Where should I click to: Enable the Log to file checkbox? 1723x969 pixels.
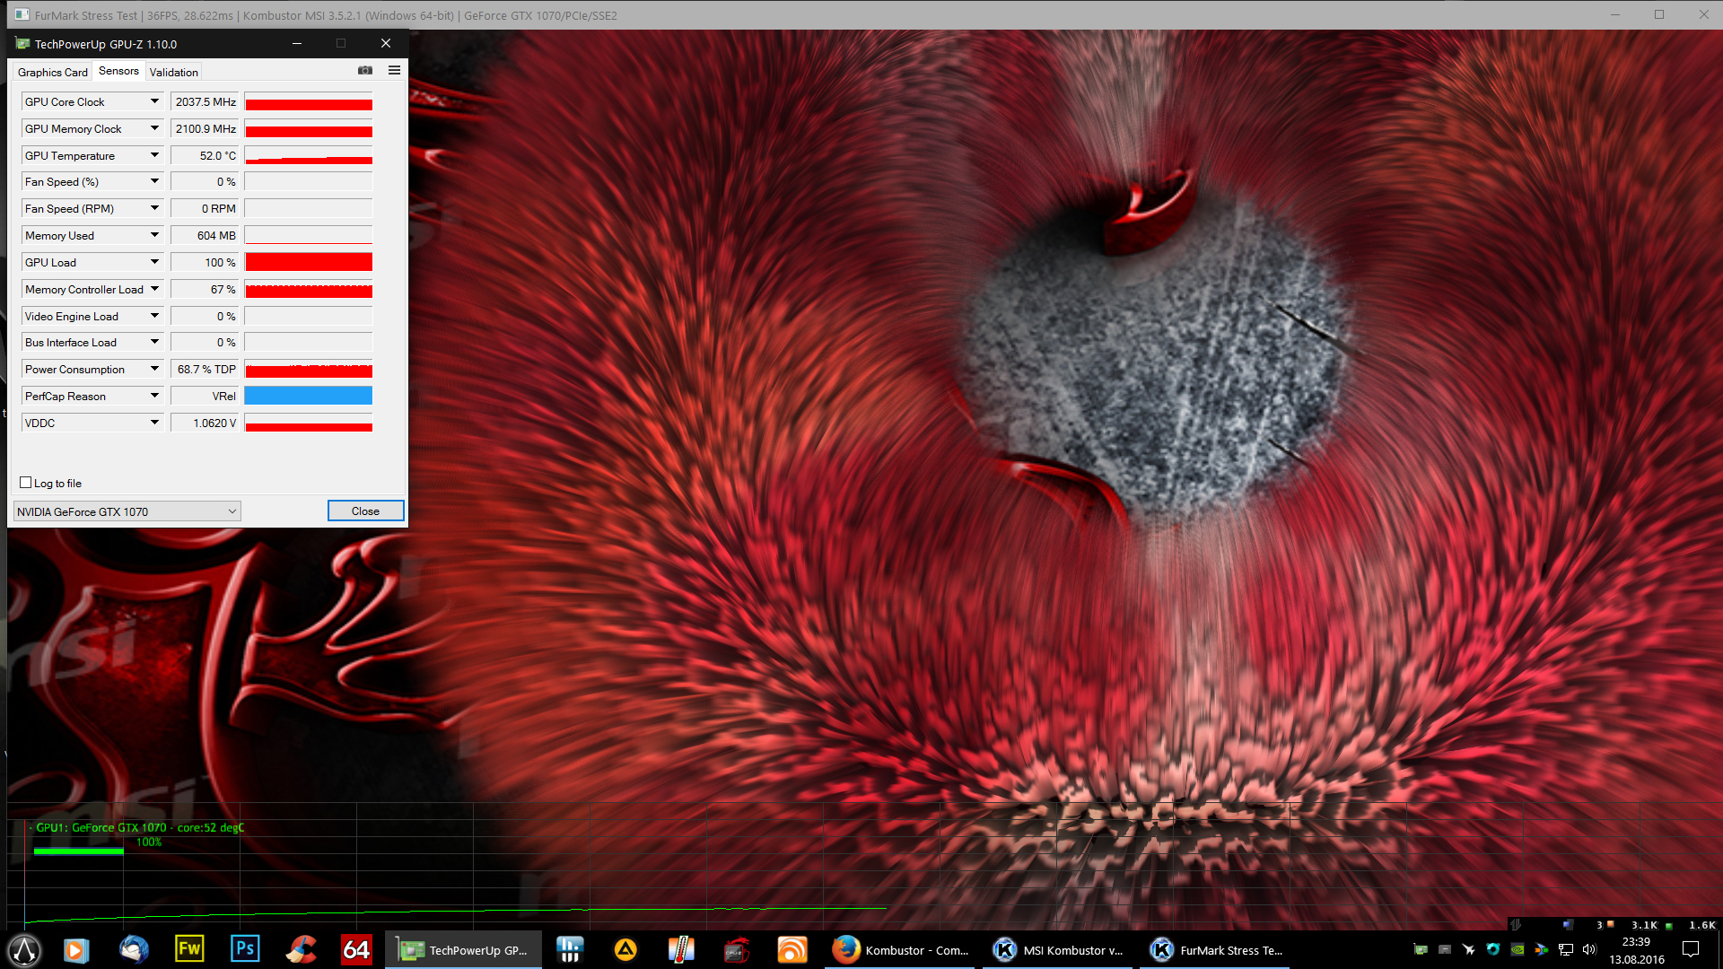point(26,483)
